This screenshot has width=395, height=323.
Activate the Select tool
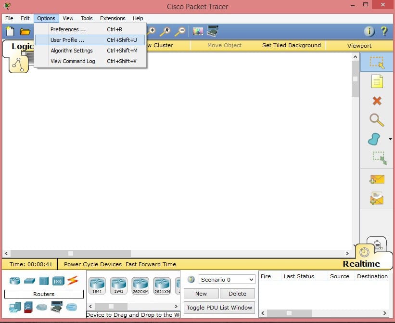point(377,63)
